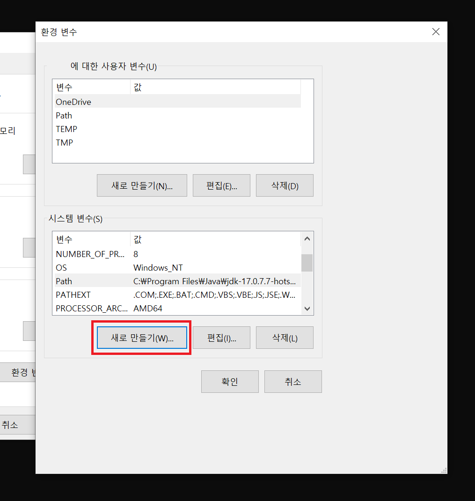Click system variables scrollbar up arrow

(x=307, y=239)
